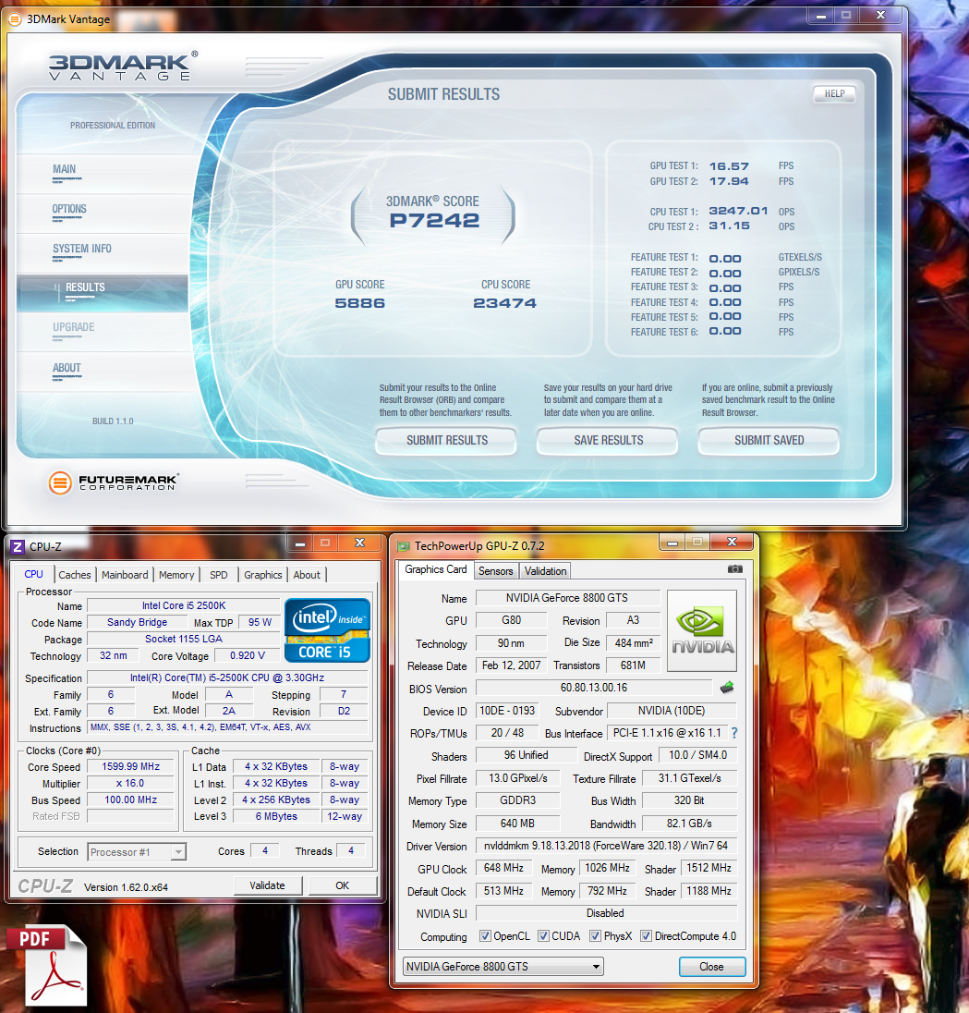The image size is (969, 1013).
Task: Switch to the Sensors tab in GPU-Z
Action: (495, 571)
